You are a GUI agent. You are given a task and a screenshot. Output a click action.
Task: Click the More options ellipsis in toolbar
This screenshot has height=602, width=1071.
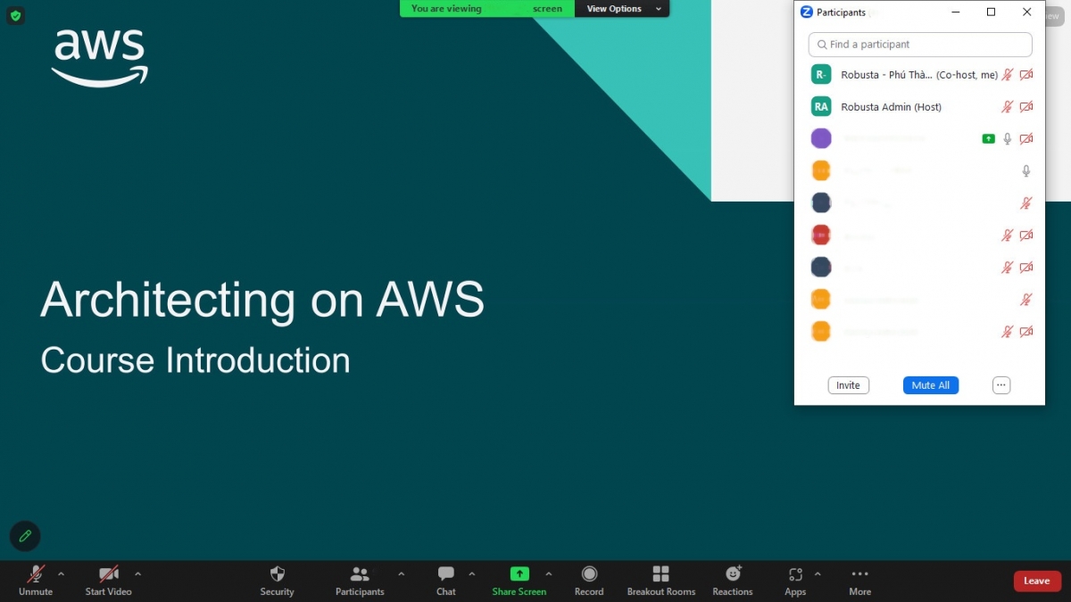859,573
